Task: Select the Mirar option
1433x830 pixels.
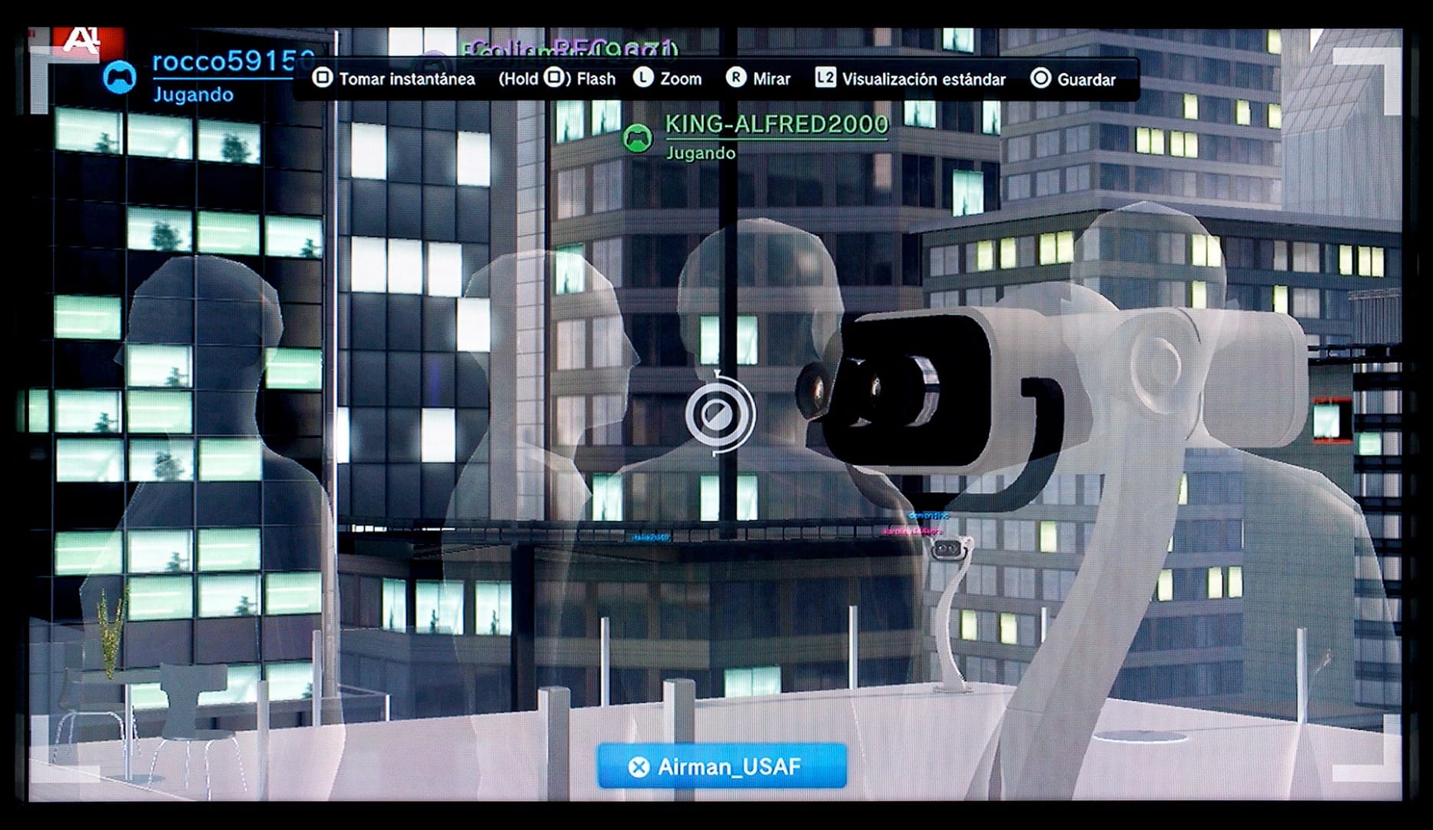Action: [771, 79]
